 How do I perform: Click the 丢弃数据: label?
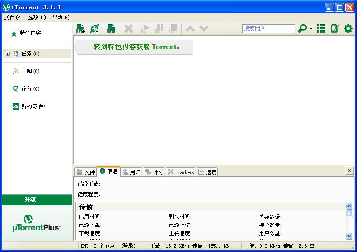point(270,217)
